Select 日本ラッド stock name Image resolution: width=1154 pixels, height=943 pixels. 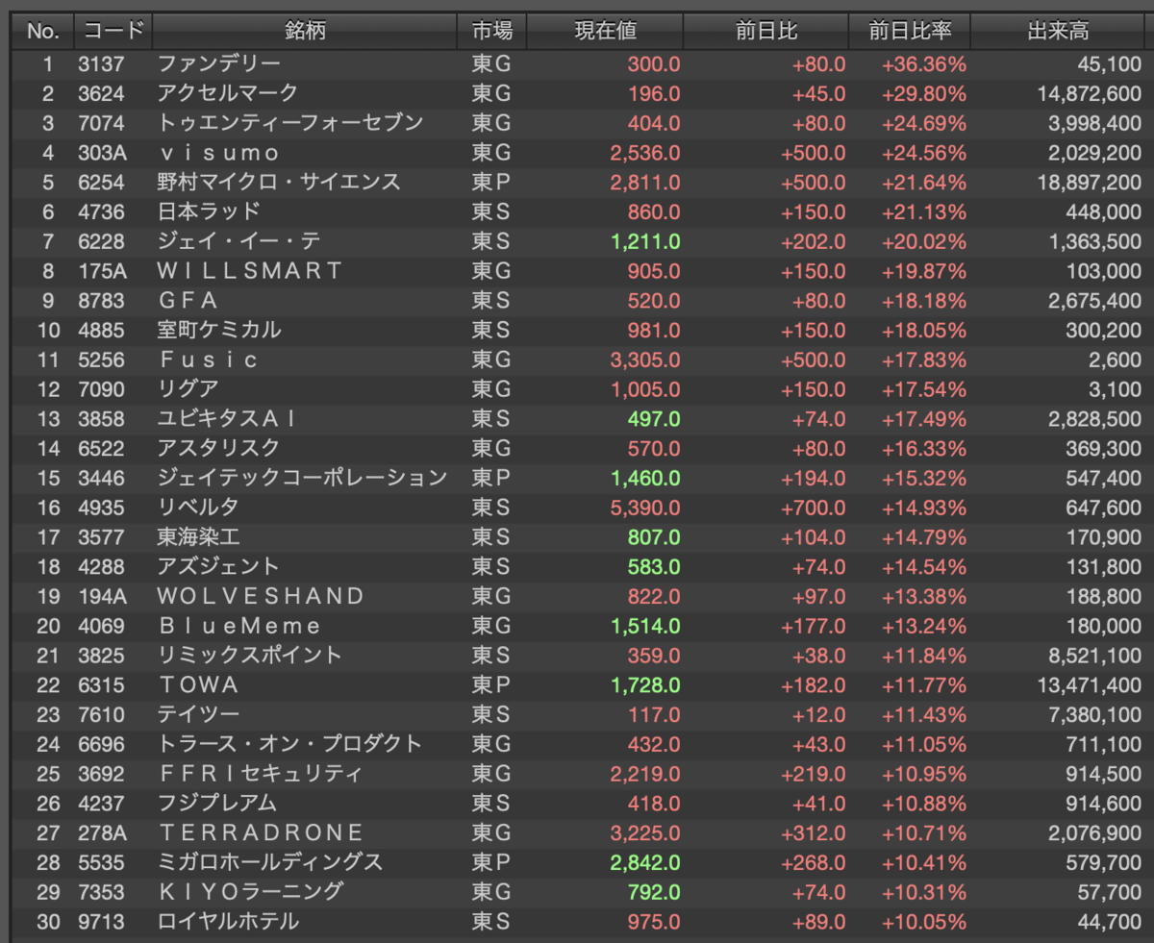coord(209,211)
